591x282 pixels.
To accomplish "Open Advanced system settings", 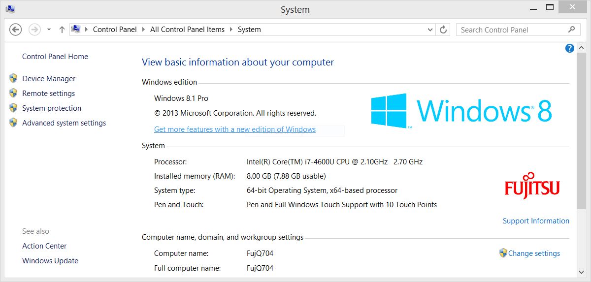I will click(x=64, y=123).
